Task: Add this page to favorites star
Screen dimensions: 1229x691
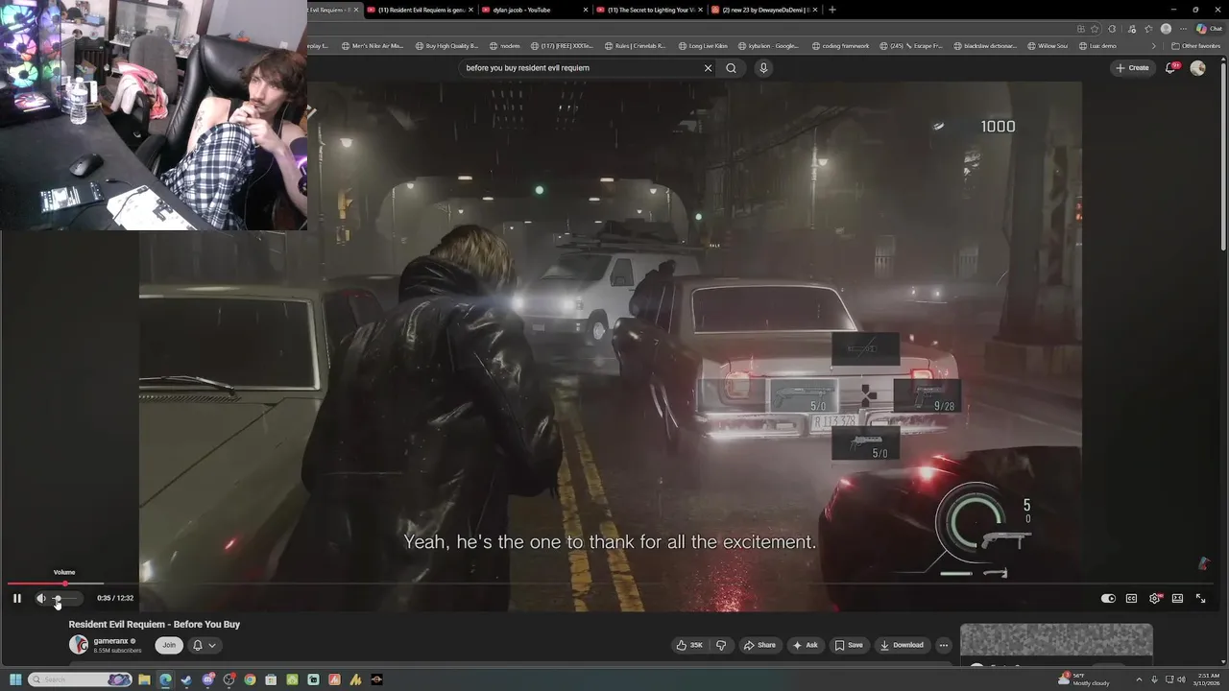Action: click(1095, 29)
